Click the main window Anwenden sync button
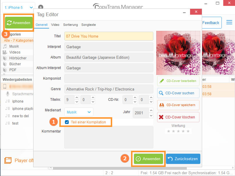The image size is (235, 176). [x=19, y=23]
